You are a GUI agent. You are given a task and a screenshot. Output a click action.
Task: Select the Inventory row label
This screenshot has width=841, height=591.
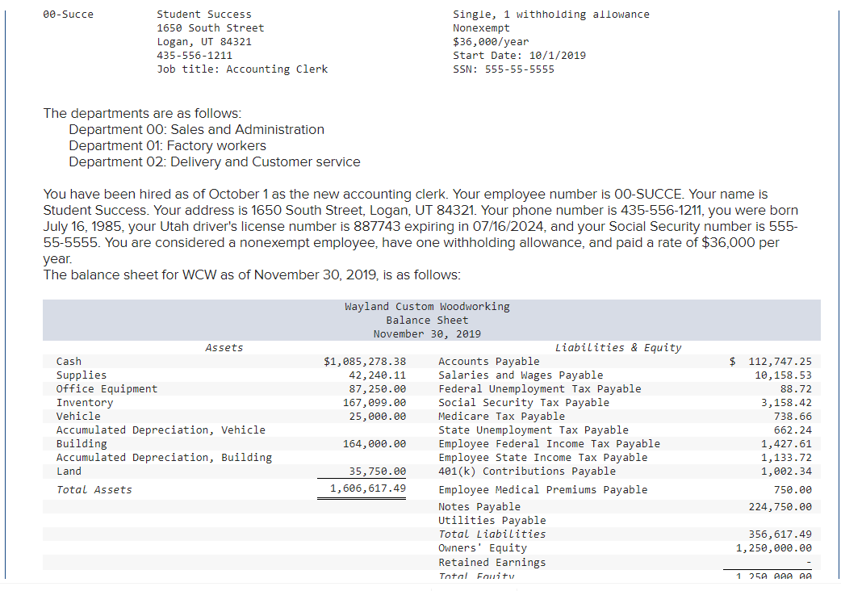(85, 402)
